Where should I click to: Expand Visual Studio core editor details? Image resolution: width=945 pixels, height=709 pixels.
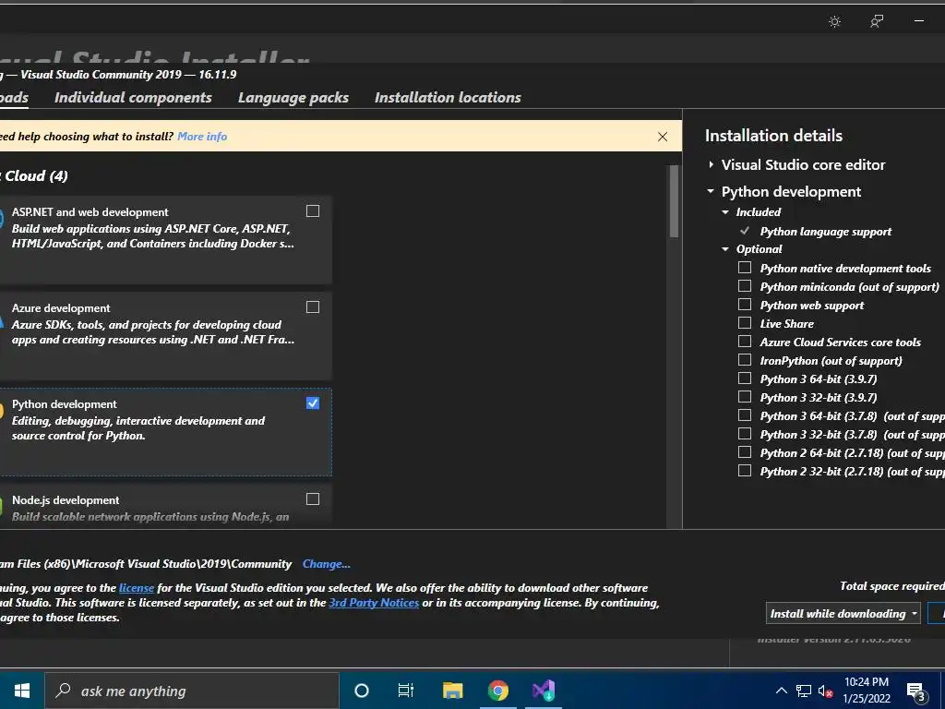click(x=712, y=164)
